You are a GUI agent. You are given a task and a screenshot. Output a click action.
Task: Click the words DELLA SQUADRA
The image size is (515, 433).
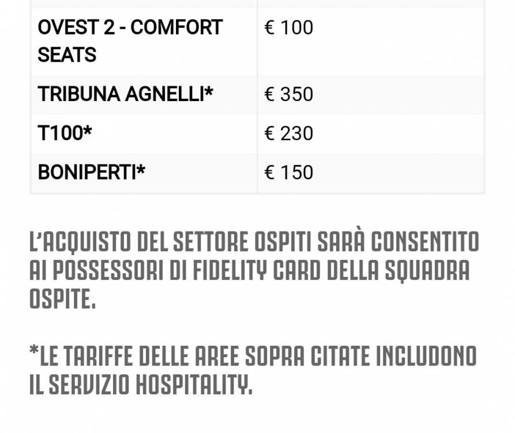(x=399, y=270)
